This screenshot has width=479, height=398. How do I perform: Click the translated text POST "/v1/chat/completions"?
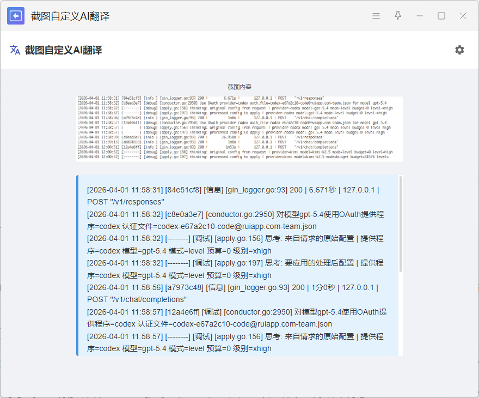tap(137, 299)
